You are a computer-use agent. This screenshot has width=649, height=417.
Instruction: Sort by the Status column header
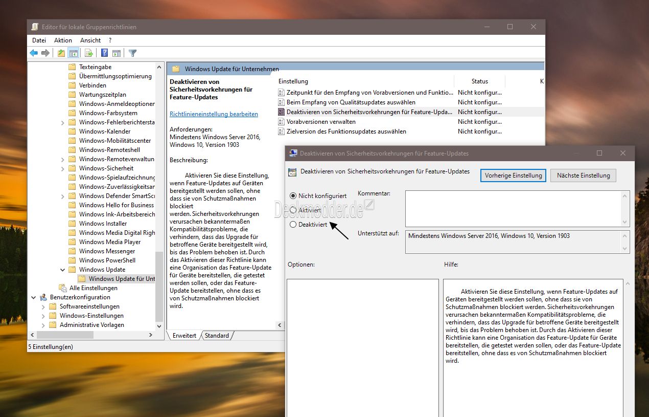point(480,81)
